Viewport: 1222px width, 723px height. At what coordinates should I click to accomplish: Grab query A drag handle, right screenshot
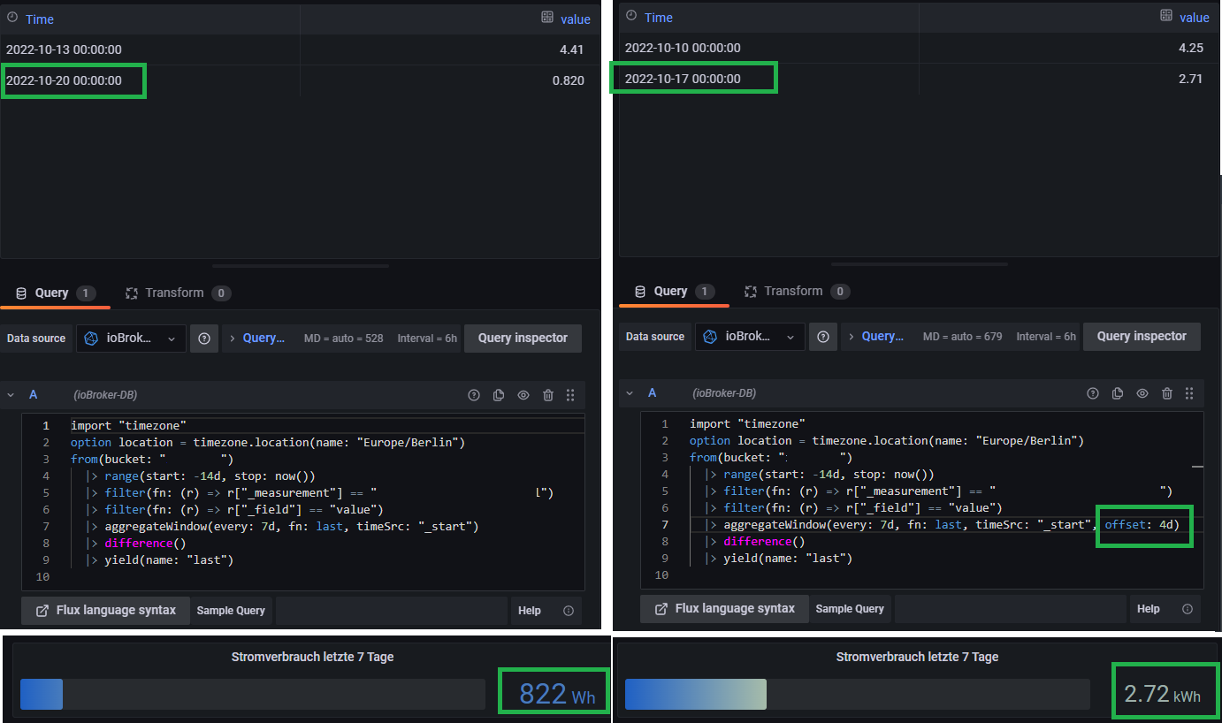pyautogui.click(x=1189, y=393)
